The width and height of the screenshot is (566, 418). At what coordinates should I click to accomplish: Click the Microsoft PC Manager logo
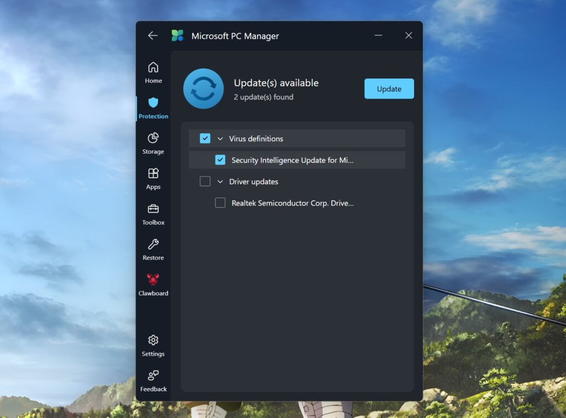178,35
